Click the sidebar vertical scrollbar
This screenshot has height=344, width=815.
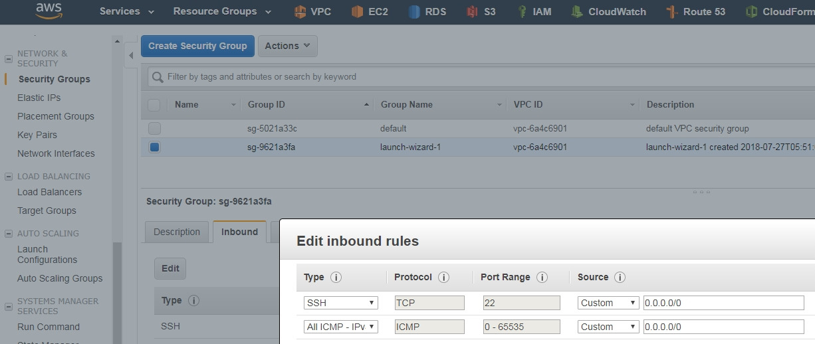(117, 293)
